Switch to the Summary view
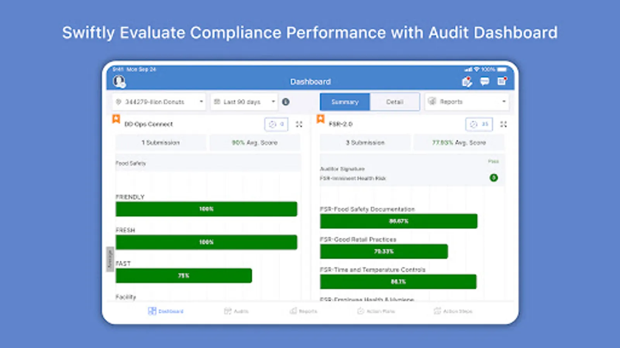Screen dimensions: 620x348 345,102
